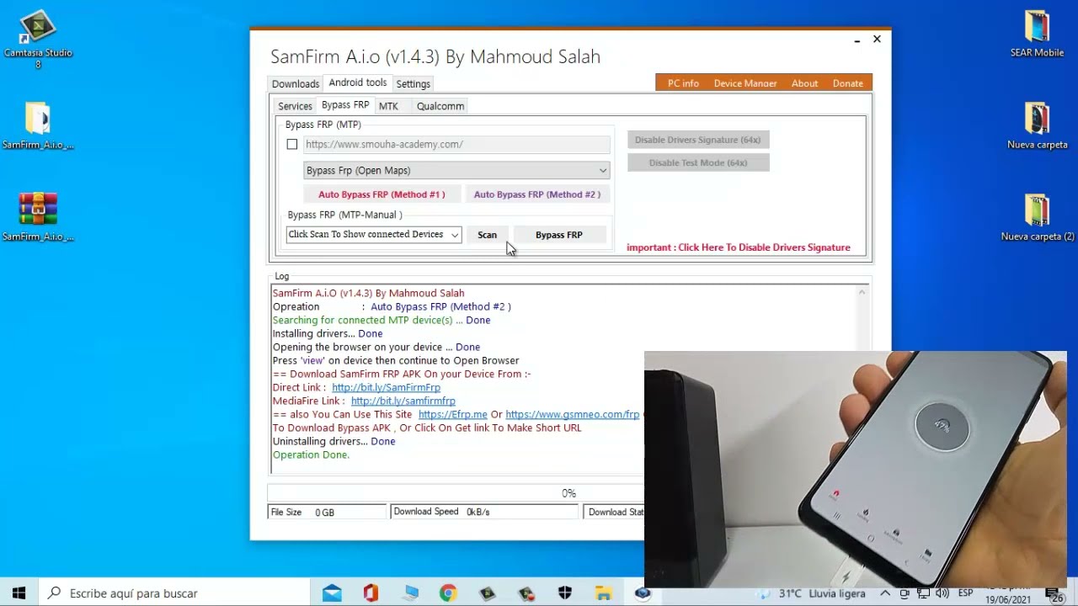Minimize the SamFirm window

point(857,40)
